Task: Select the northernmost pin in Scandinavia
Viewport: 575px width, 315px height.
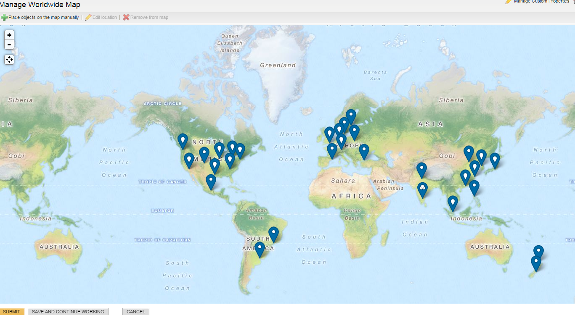Action: [x=351, y=117]
